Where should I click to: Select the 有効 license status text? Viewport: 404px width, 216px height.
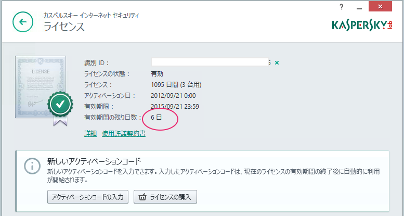pyautogui.click(x=157, y=74)
